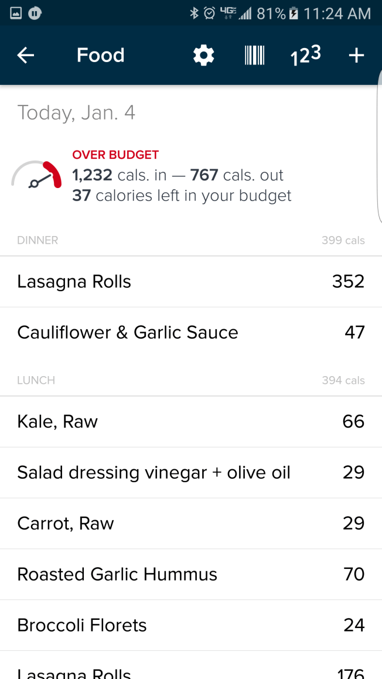This screenshot has height=679, width=382.
Task: Tap the DINNER section header
Action: click(37, 240)
